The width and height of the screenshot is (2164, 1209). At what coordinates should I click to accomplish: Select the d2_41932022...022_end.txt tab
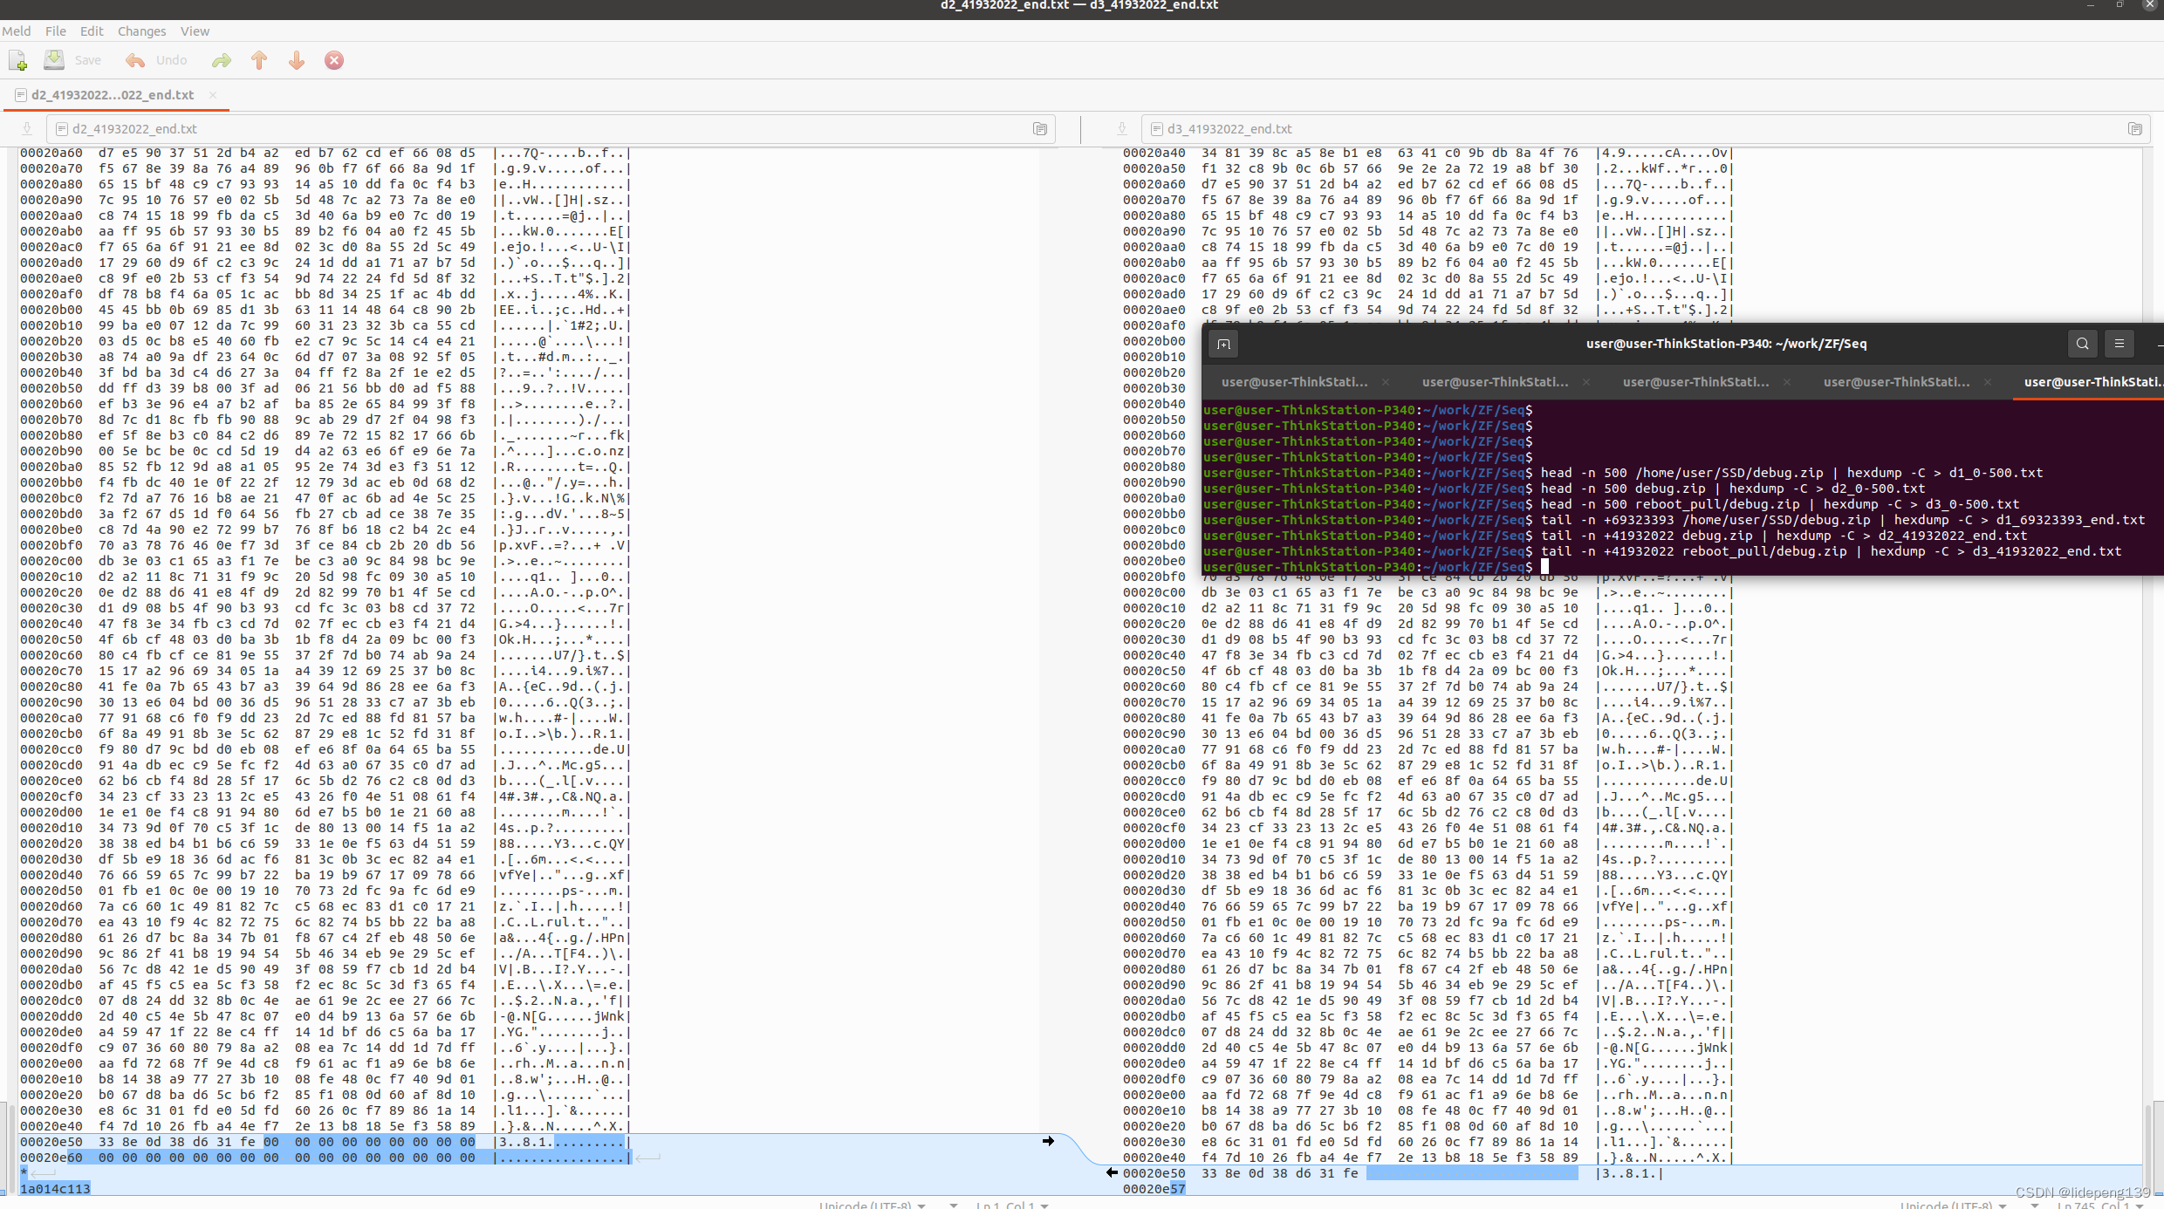tap(113, 95)
